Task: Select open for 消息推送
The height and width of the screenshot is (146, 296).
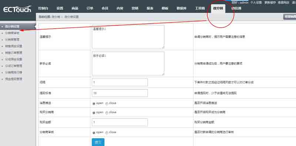Action: pyautogui.click(x=94, y=103)
